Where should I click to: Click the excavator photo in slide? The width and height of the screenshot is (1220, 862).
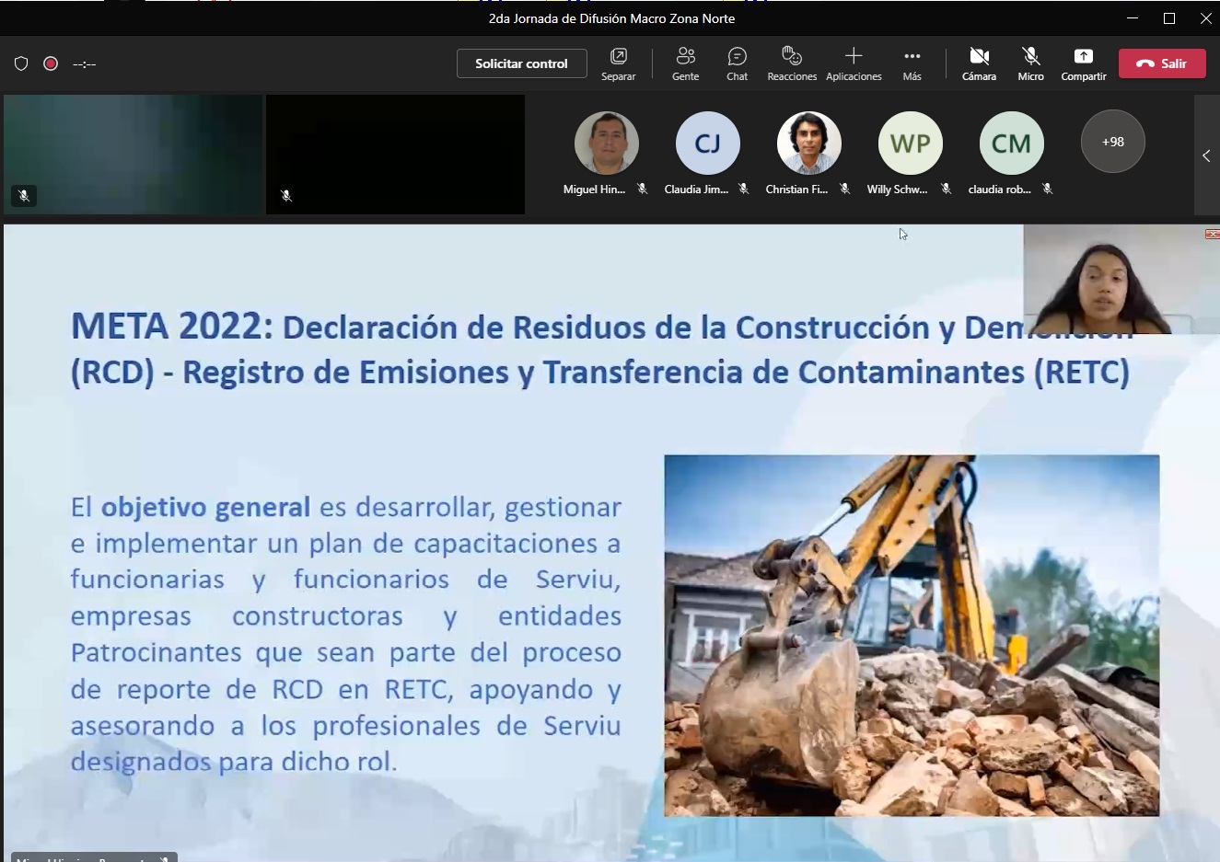pos(912,635)
